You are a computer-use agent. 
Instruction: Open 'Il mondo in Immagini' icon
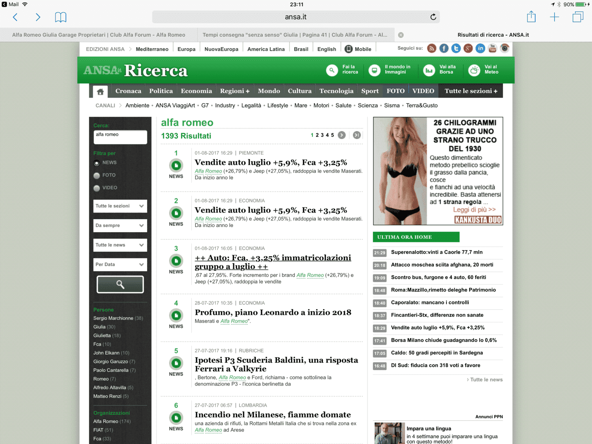click(x=374, y=70)
